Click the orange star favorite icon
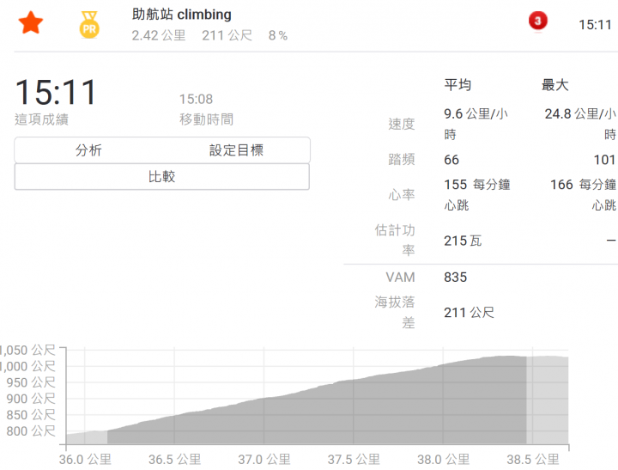 (x=31, y=23)
